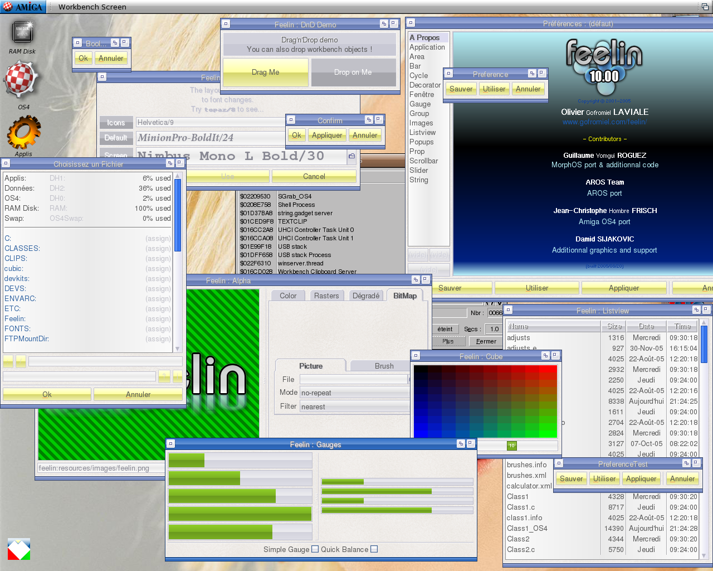Viewport: 713px width, 571px height.
Task: Click Annuler in the file chooser
Action: click(x=138, y=394)
